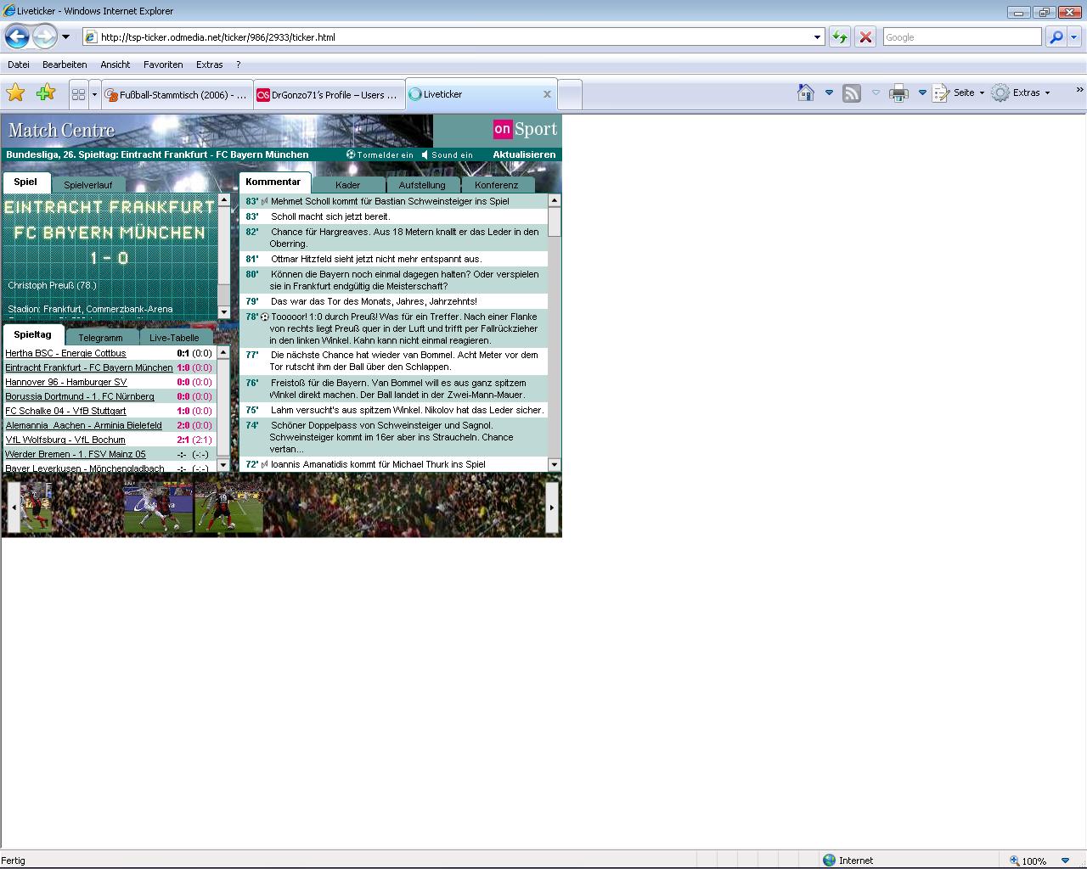Open VfL Wolfsburg - VfL Bochum match
This screenshot has width=1087, height=869.
point(65,440)
